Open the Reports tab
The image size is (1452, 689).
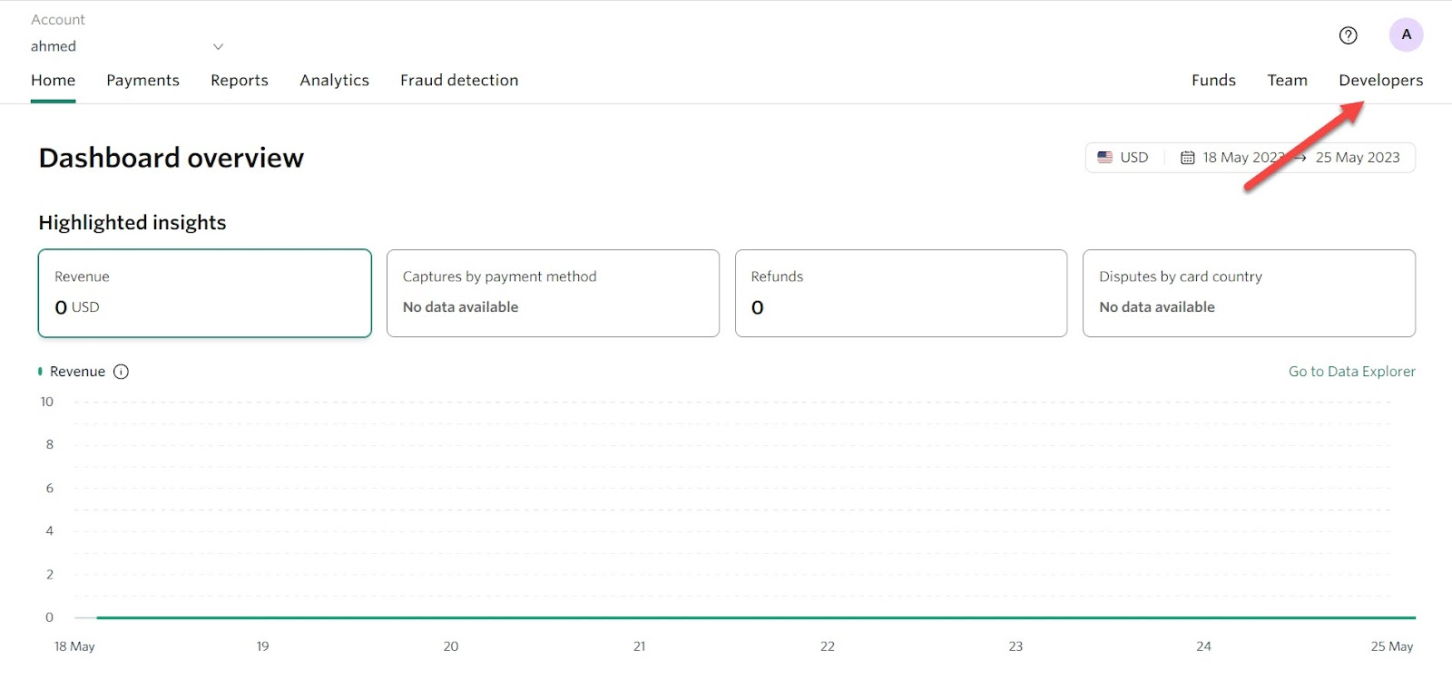coord(240,81)
